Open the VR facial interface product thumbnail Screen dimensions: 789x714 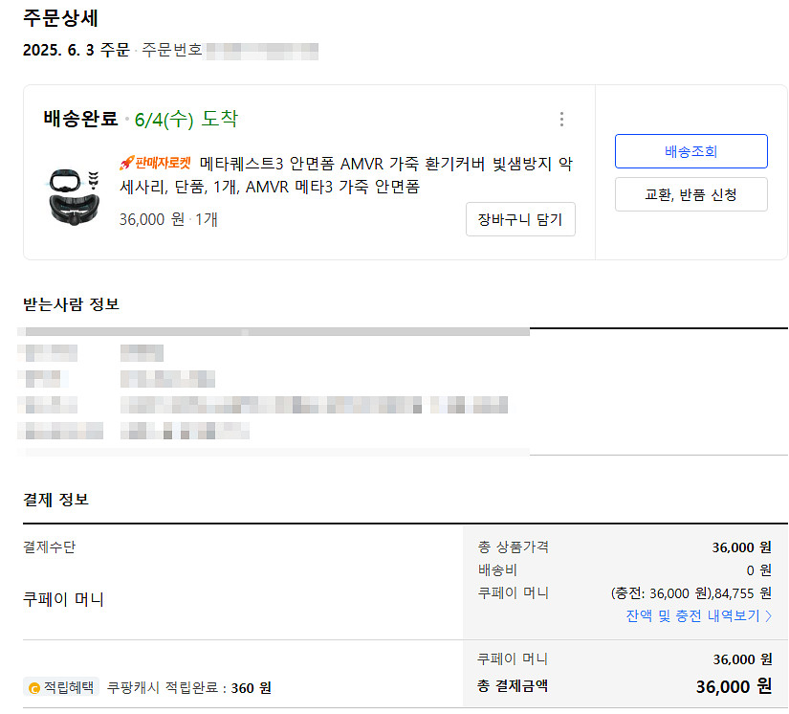(73, 195)
